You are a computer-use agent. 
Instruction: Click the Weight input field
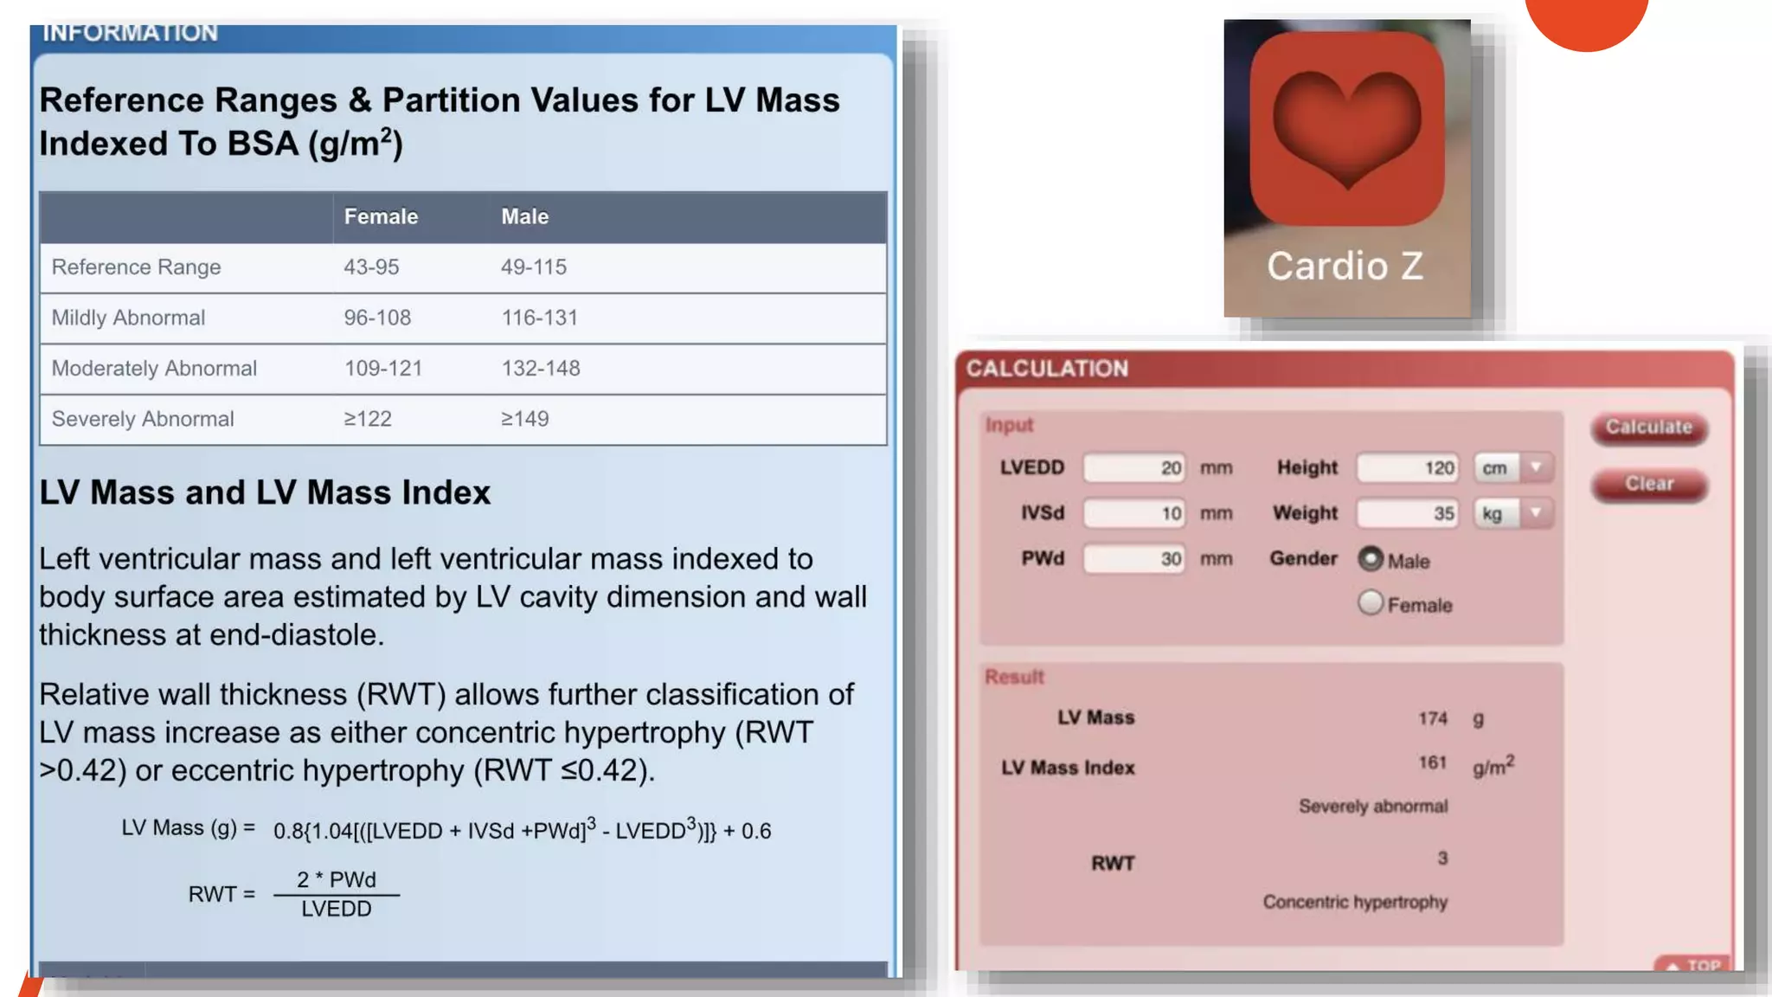click(x=1408, y=513)
